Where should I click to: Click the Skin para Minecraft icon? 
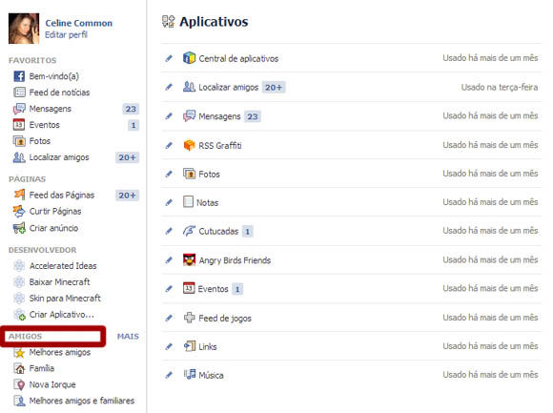[x=19, y=298]
